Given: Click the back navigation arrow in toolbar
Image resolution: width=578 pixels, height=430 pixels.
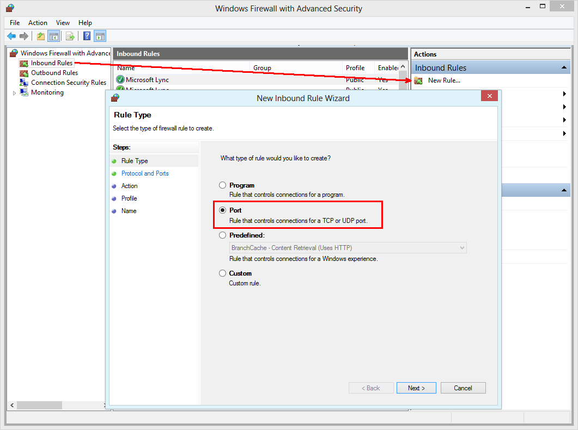Looking at the screenshot, I should pos(11,36).
